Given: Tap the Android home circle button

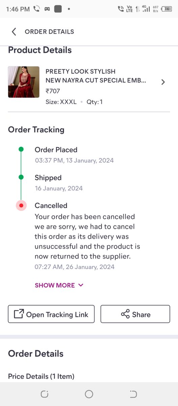Looking at the screenshot, I should (89, 394).
